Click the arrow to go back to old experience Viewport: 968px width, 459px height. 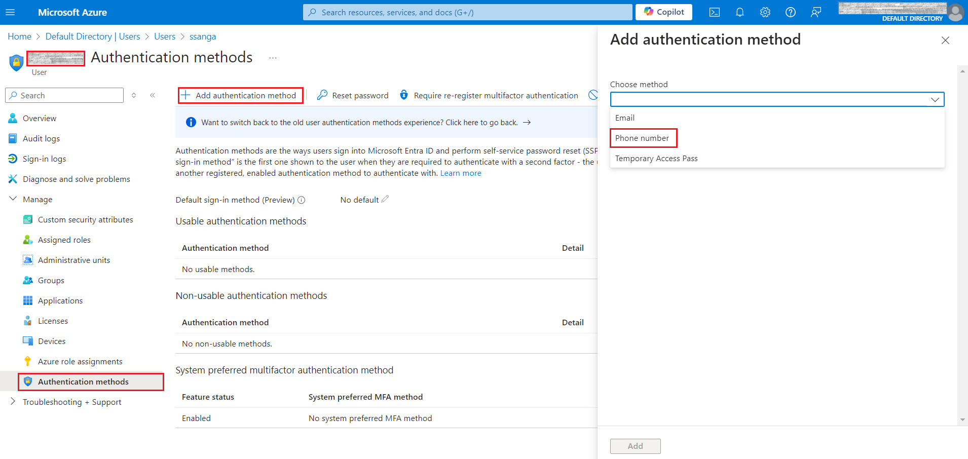(x=527, y=123)
